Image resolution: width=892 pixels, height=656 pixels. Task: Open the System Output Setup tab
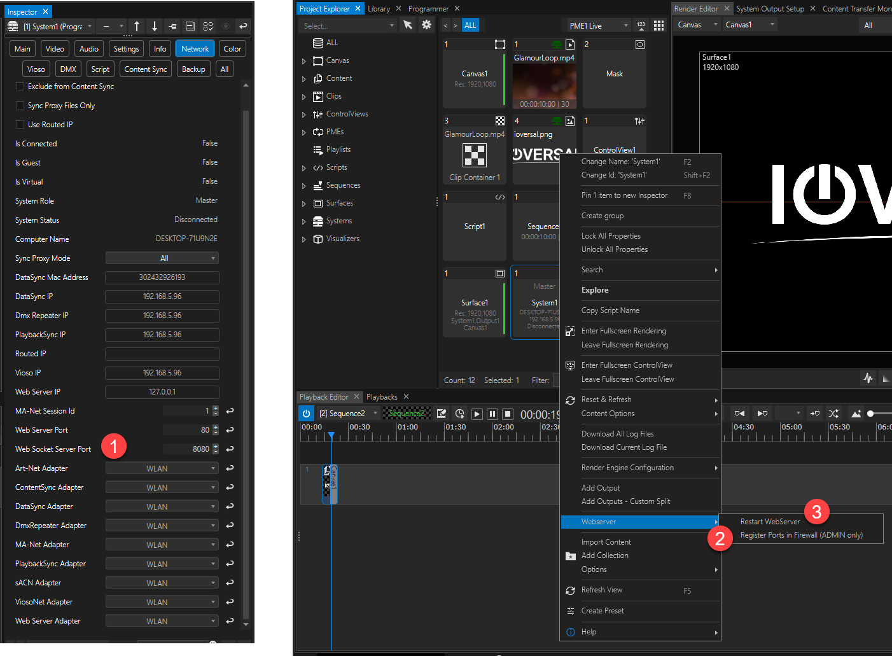(x=770, y=9)
